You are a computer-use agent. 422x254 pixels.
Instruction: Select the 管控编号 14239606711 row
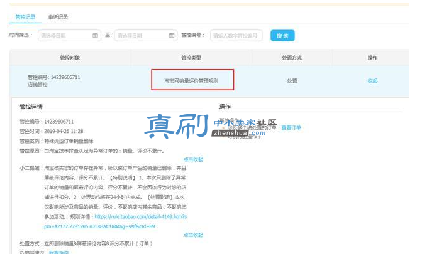209,81
